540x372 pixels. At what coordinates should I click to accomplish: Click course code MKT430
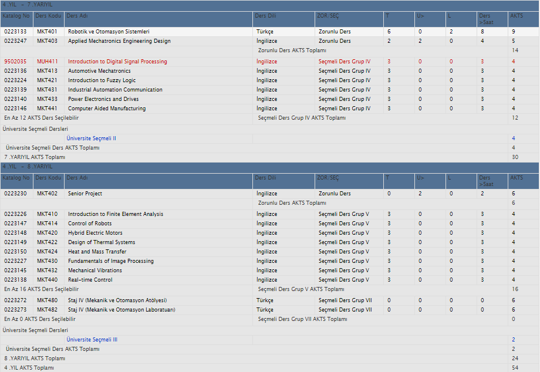[47, 261]
